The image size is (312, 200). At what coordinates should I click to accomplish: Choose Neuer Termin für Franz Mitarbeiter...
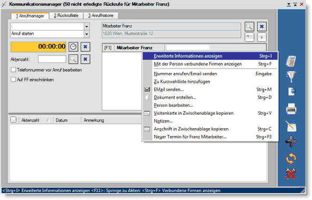[x=210, y=137]
